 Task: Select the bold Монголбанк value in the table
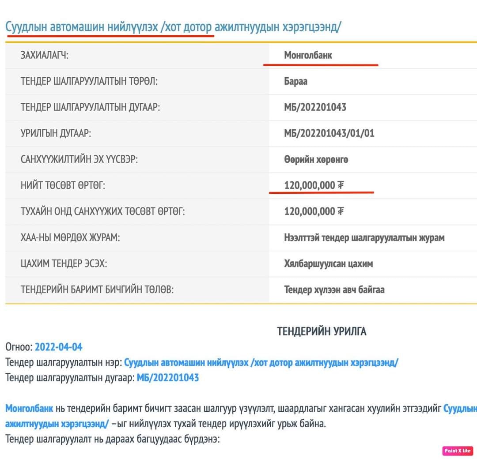tap(308, 55)
